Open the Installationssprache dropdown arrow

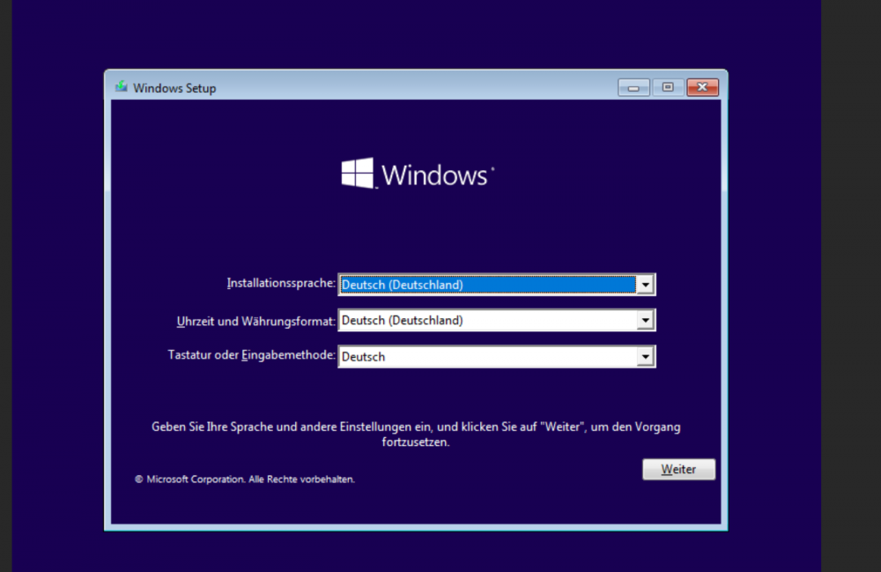pos(645,285)
